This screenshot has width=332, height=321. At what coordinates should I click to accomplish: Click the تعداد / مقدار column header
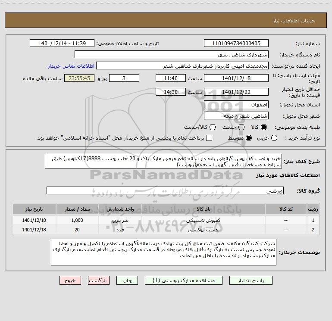77,209
